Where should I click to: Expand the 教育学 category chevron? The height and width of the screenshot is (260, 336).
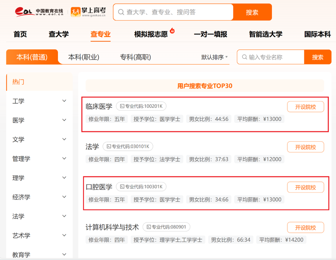pyautogui.click(x=64, y=254)
